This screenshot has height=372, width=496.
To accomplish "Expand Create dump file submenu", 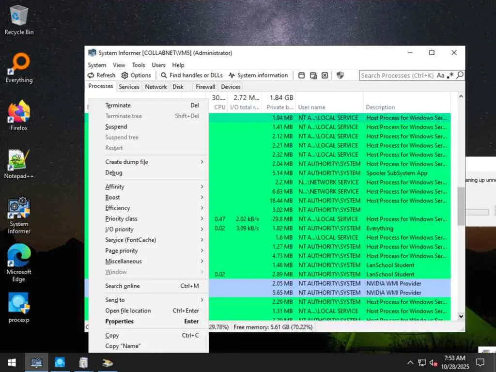I will coord(149,162).
